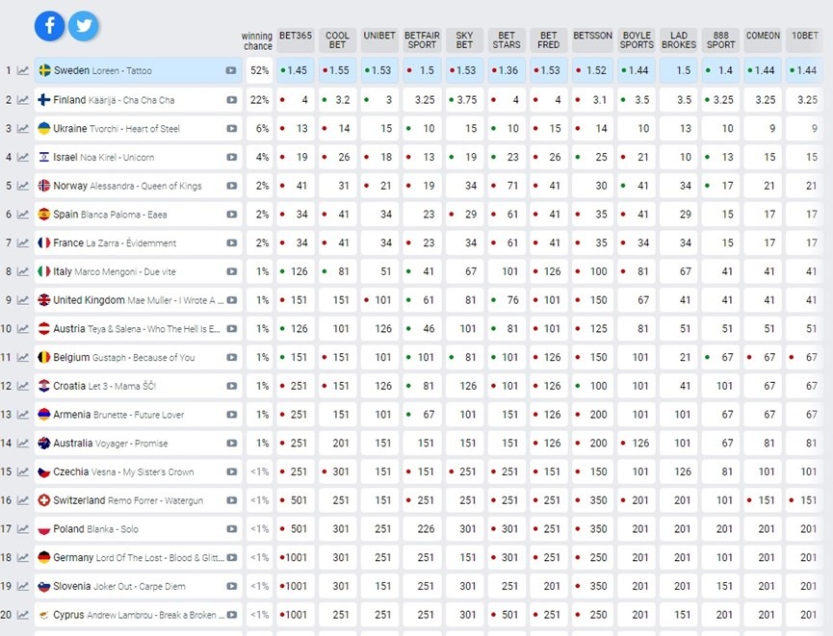
Task: Select Sweden's 52% winning chance
Action: coord(259,70)
